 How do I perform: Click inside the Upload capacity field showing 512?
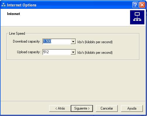point(57,52)
